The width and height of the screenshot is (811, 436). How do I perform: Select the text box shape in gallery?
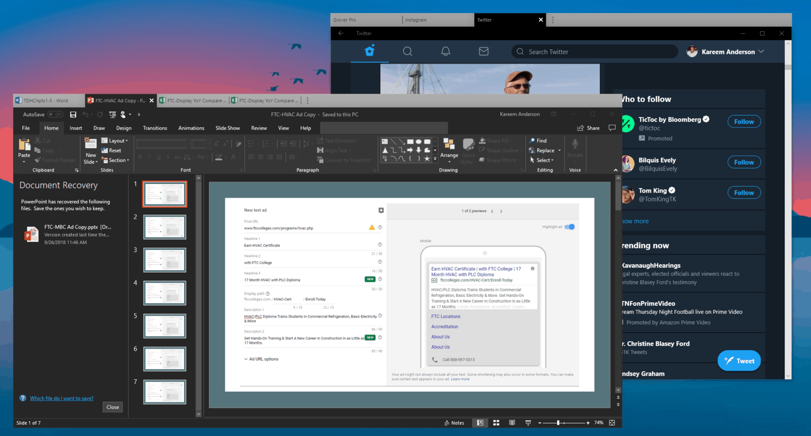[x=384, y=141]
